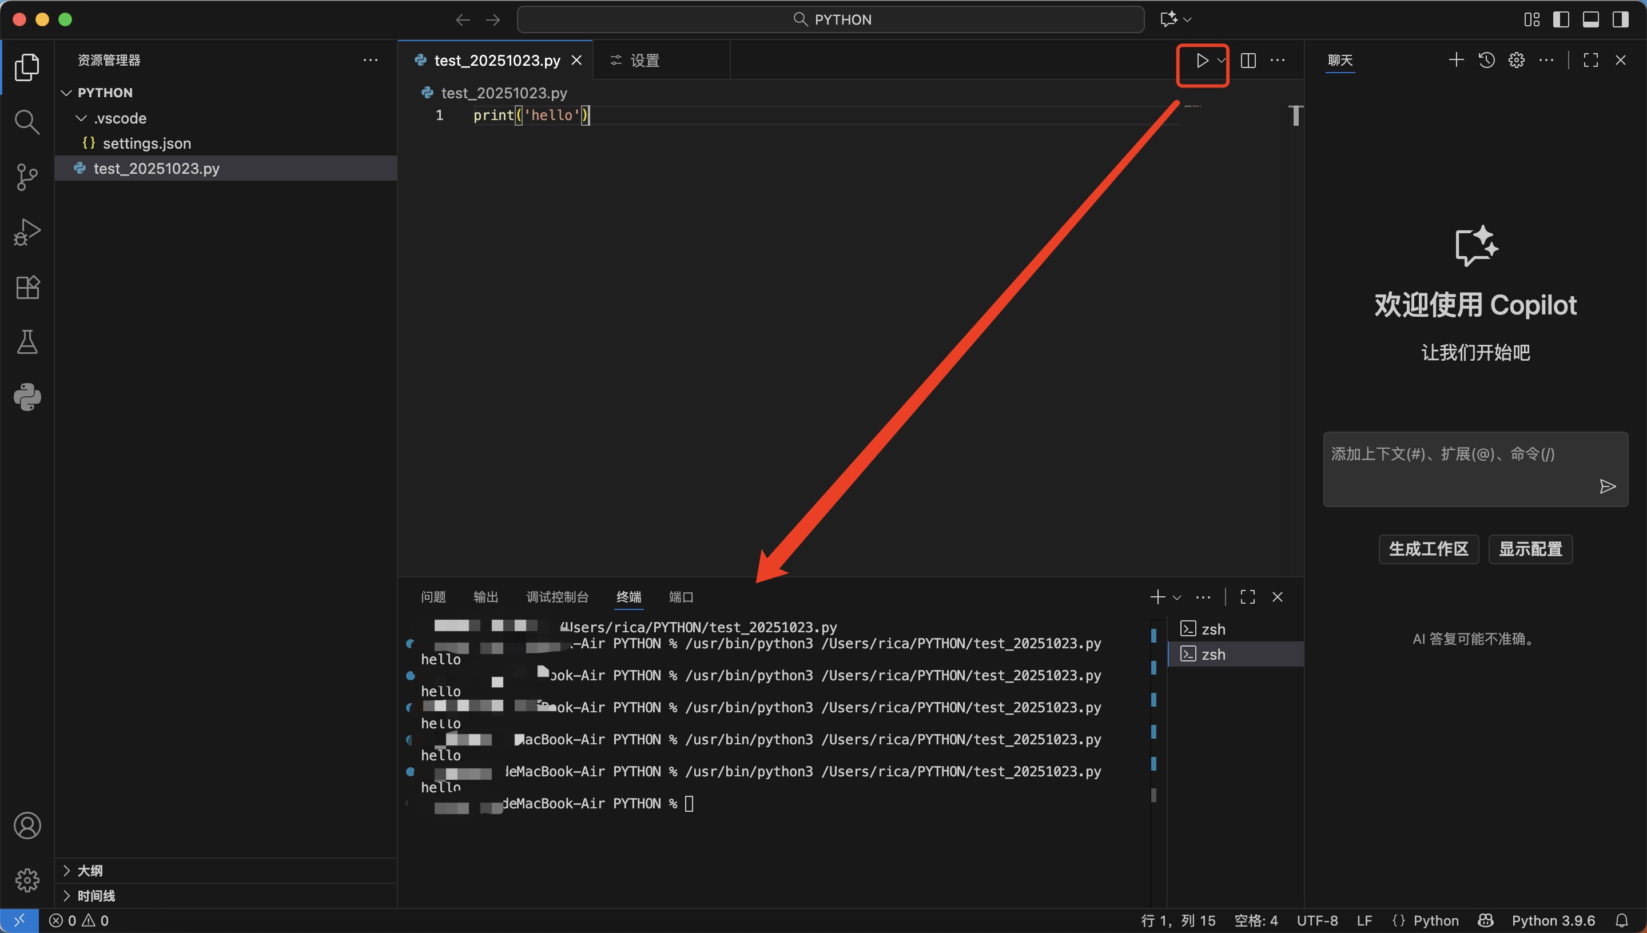The height and width of the screenshot is (933, 1647).
Task: Show chat history in Copilot panel
Action: click(1486, 60)
